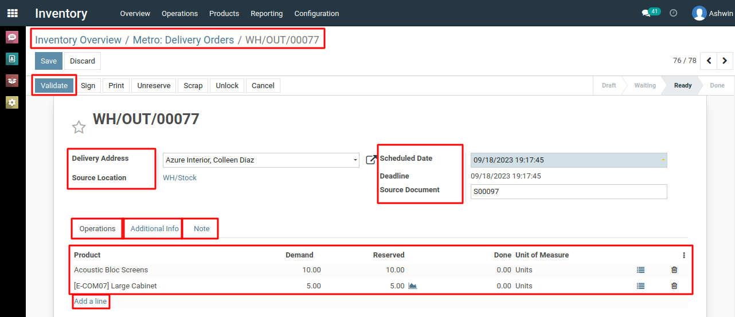The height and width of the screenshot is (317, 735).
Task: Open the Discuss app in the sidebar
Action: pyautogui.click(x=12, y=37)
